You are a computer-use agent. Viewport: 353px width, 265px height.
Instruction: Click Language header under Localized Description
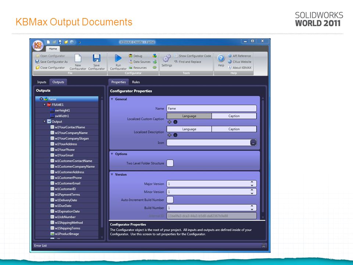click(189, 129)
